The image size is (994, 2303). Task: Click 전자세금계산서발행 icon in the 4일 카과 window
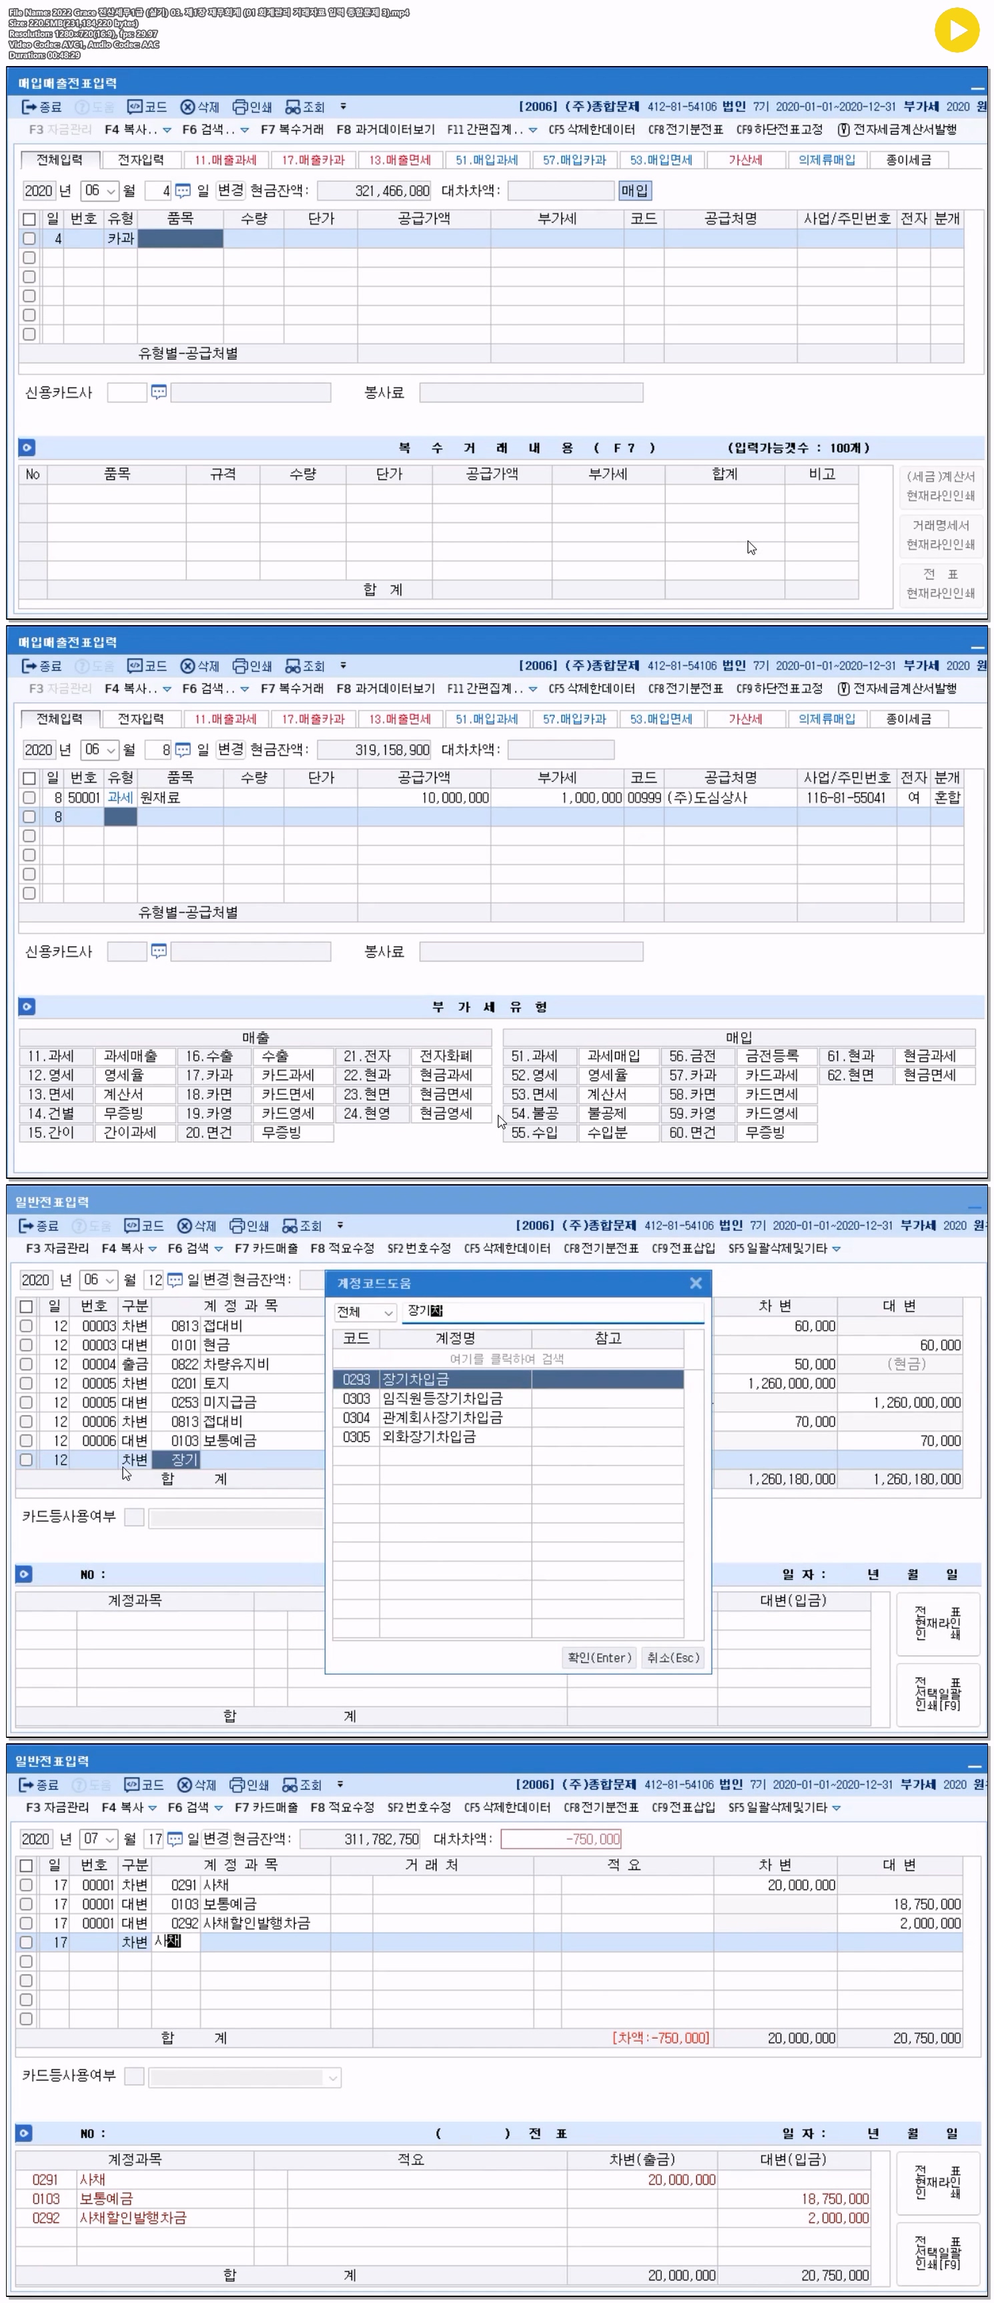[x=843, y=129]
